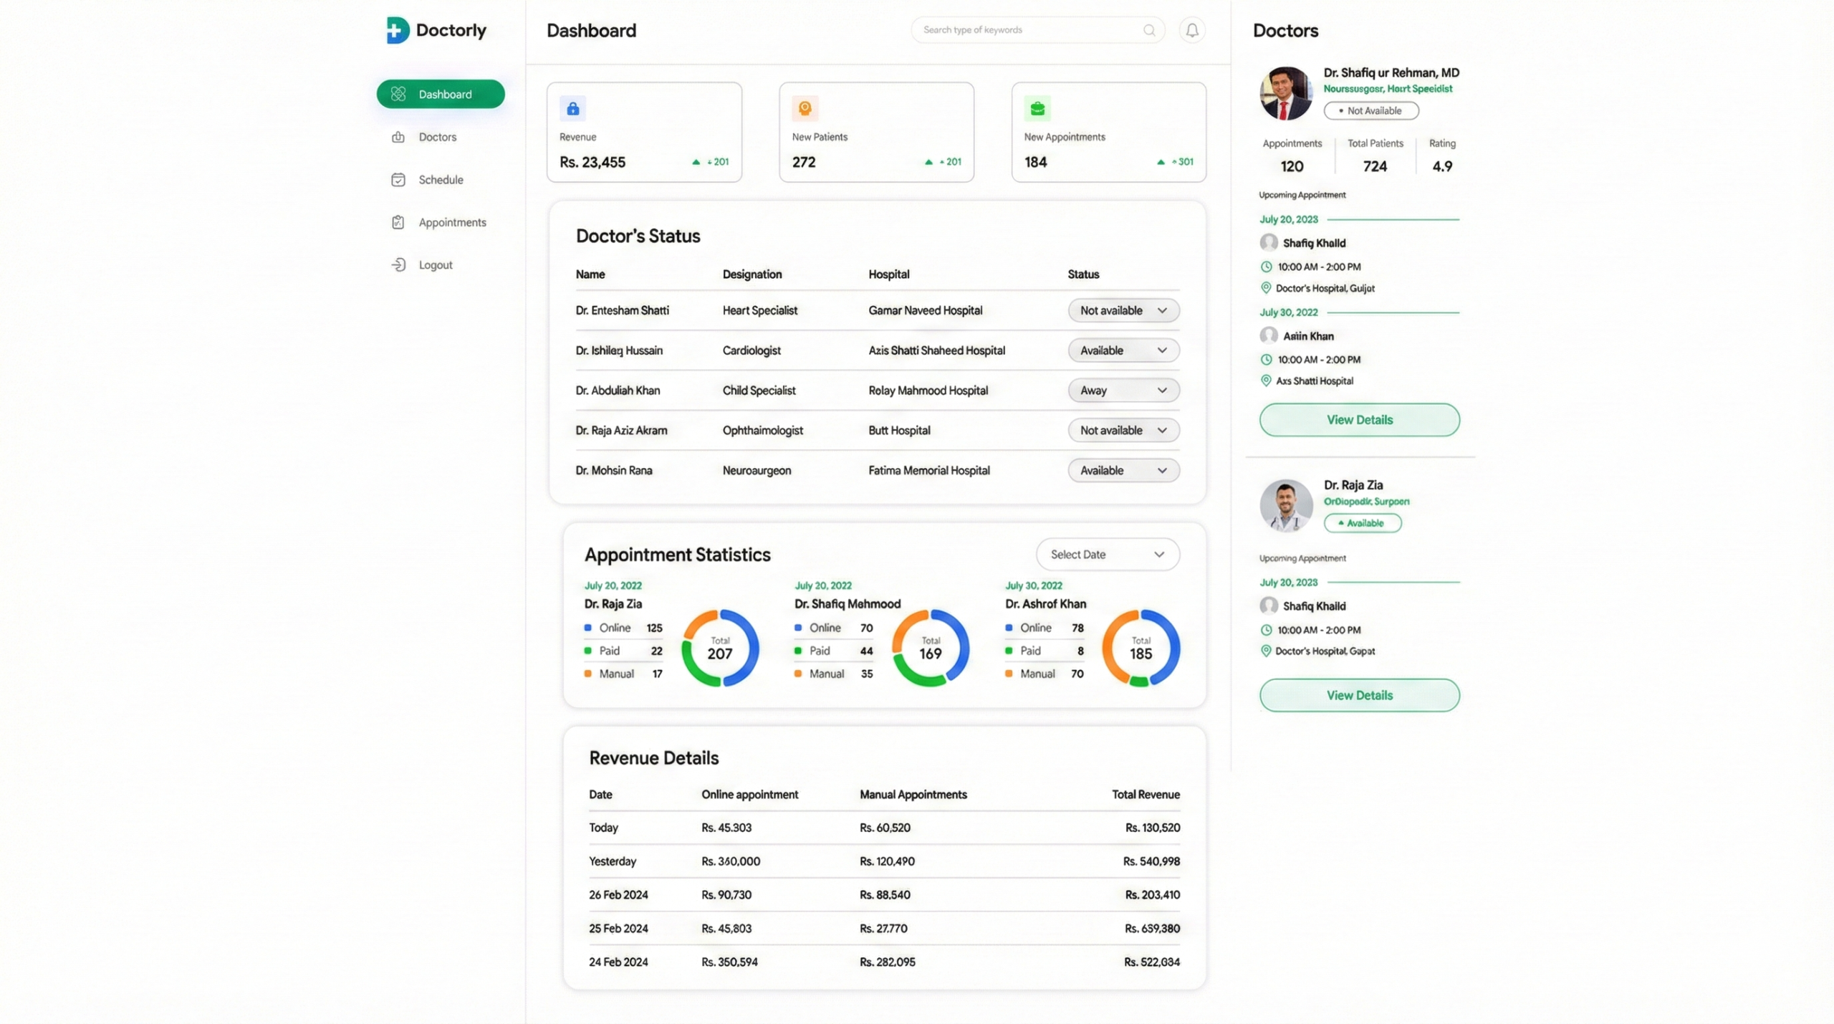Open Schedule menu item

441,180
